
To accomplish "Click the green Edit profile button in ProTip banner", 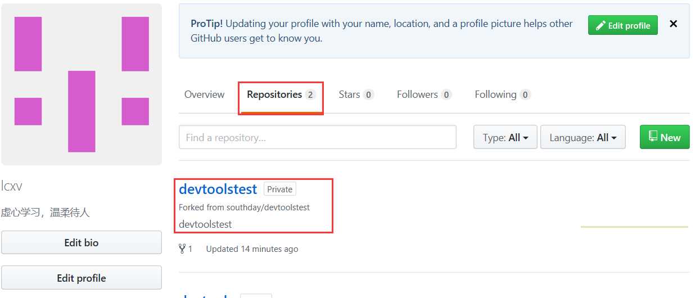I will (x=623, y=25).
